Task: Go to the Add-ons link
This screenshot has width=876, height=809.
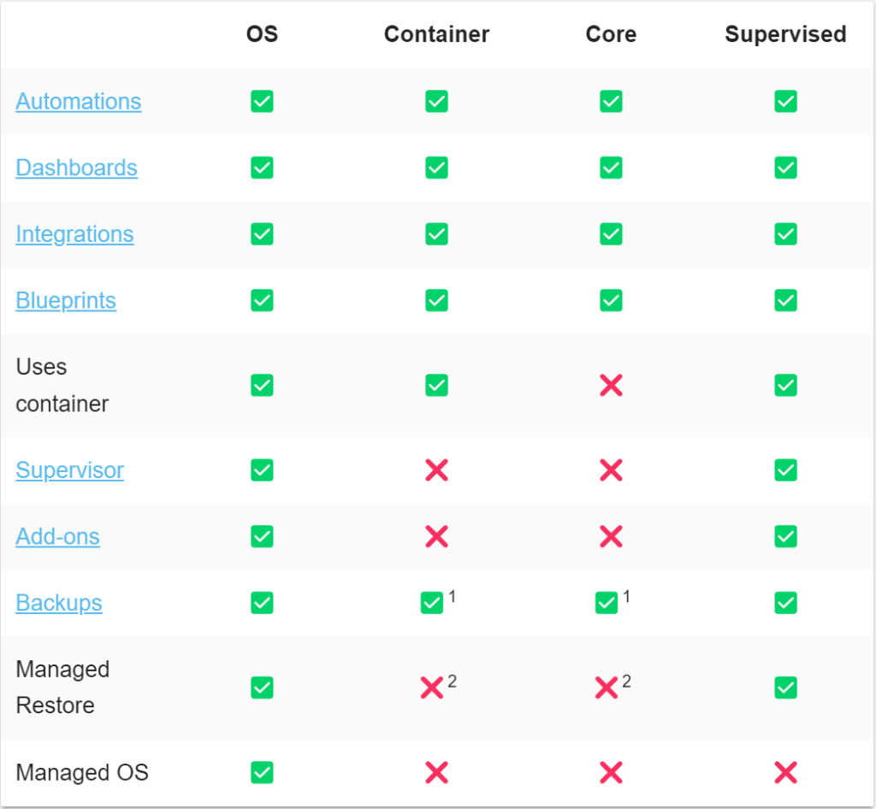Action: pyautogui.click(x=57, y=537)
